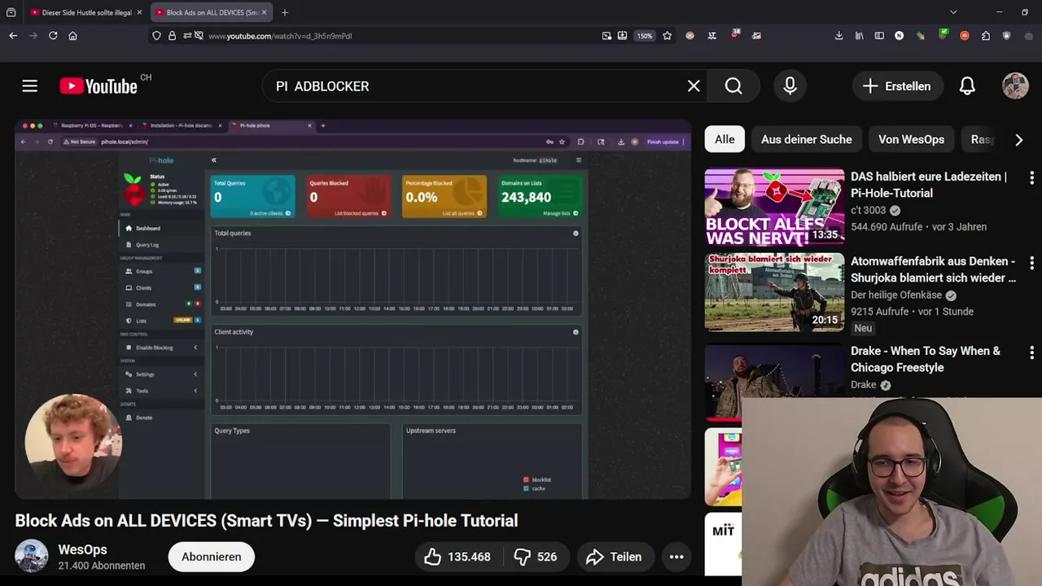Dislike the video with thumbs down
This screenshot has height=586, width=1042.
536,557
